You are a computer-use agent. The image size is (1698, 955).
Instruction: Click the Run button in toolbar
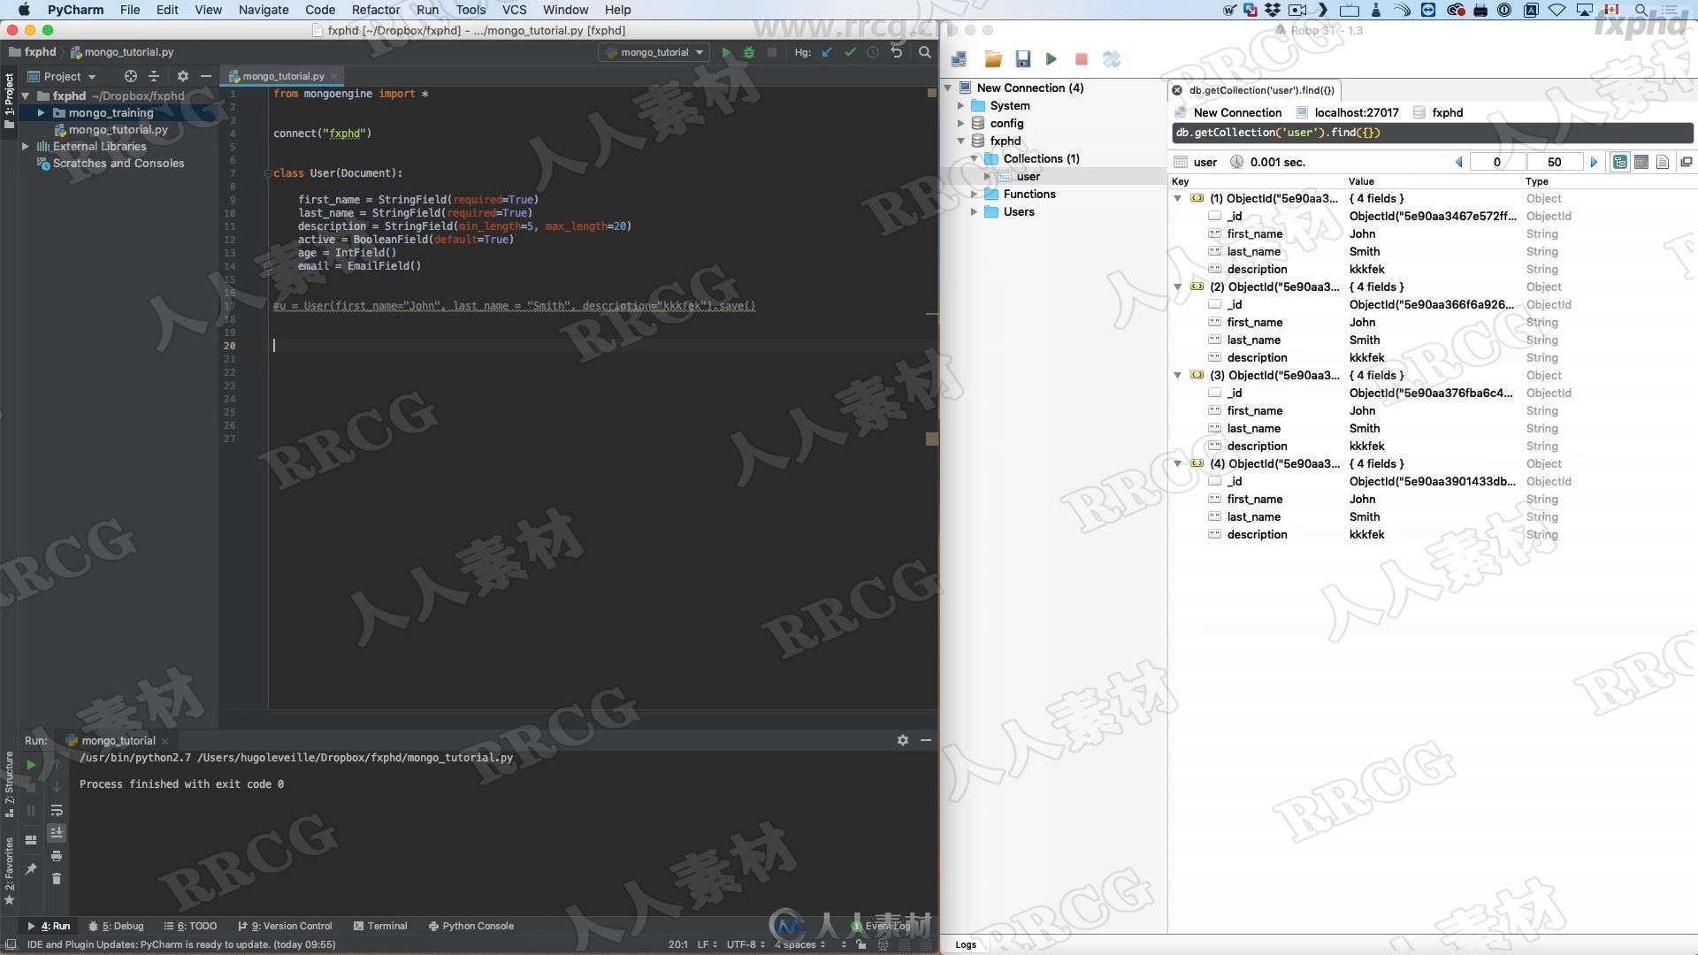pos(724,54)
